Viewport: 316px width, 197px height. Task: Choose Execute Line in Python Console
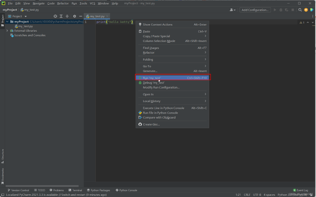point(173,108)
